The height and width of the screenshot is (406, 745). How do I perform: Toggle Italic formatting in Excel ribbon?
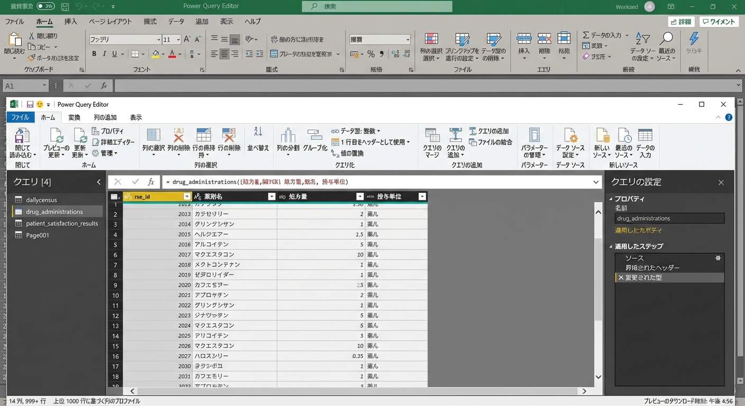pyautogui.click(x=105, y=54)
